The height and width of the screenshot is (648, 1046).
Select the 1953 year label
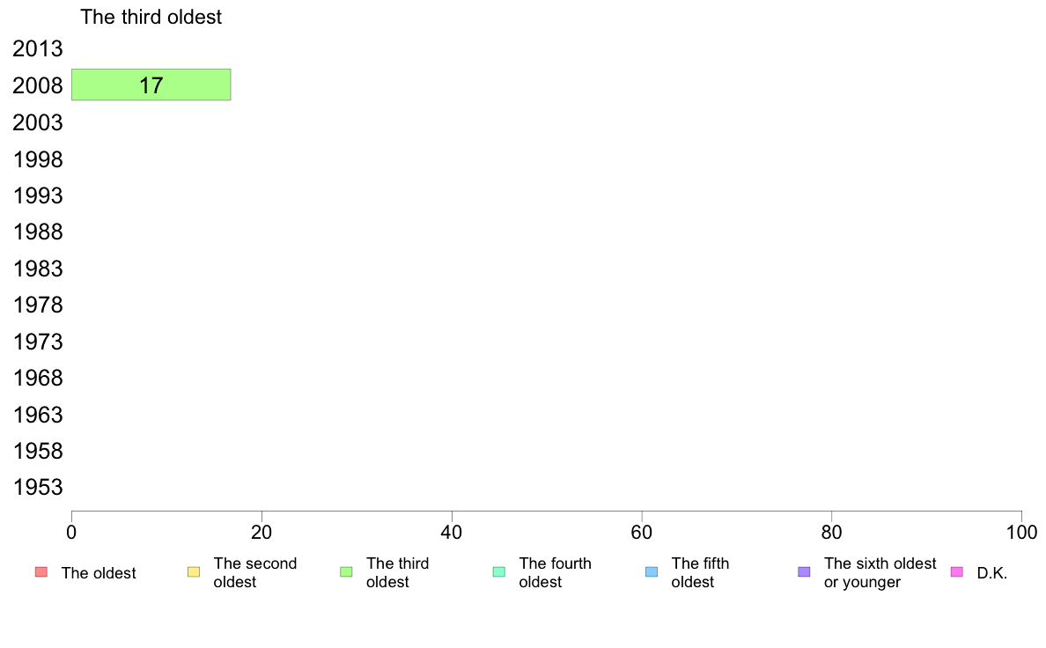pos(38,487)
